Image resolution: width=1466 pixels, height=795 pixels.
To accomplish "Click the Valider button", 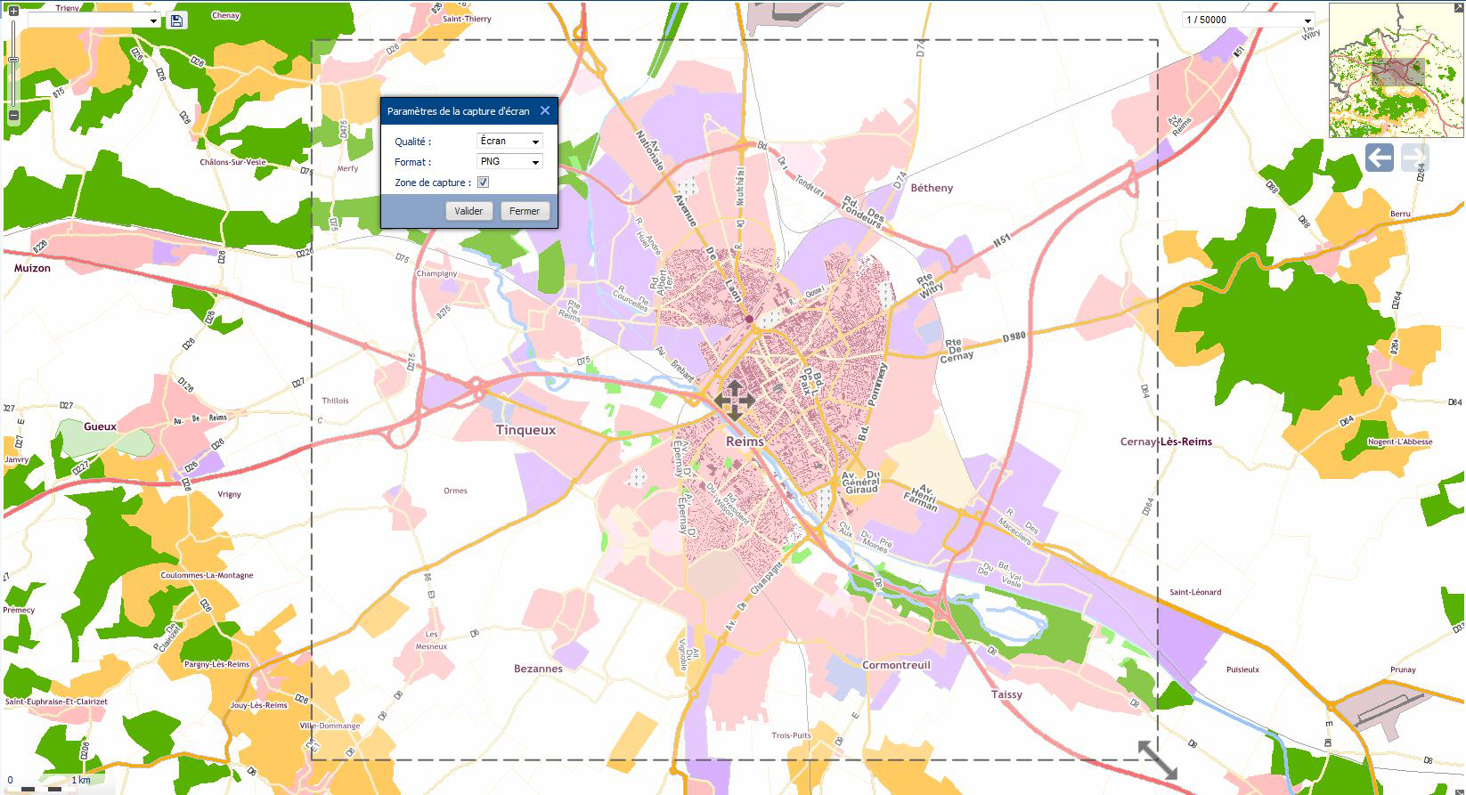I will [468, 211].
